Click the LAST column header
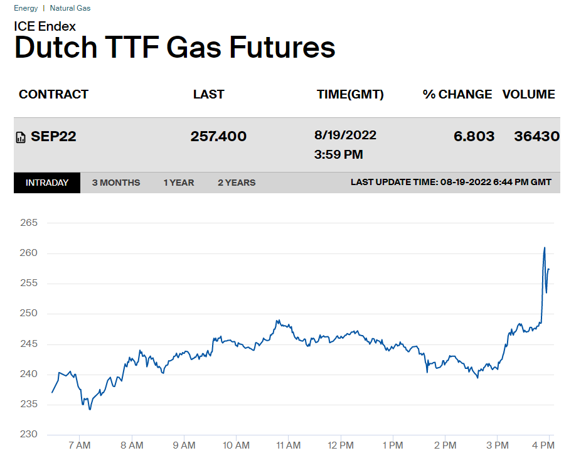 pos(208,94)
